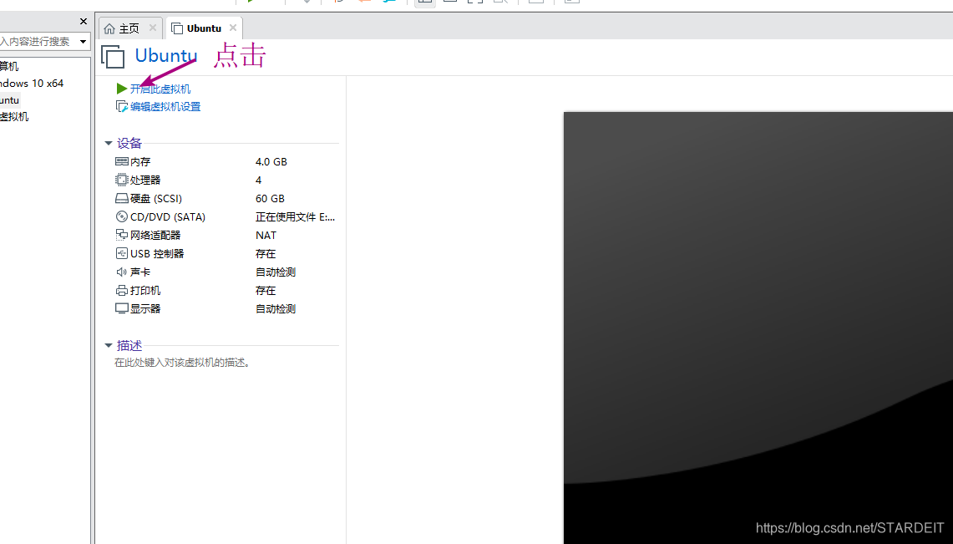
Task: Click the 设备 section heading text
Action: click(129, 144)
